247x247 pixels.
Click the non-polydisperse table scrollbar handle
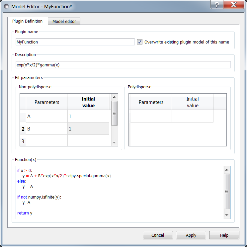point(114,113)
